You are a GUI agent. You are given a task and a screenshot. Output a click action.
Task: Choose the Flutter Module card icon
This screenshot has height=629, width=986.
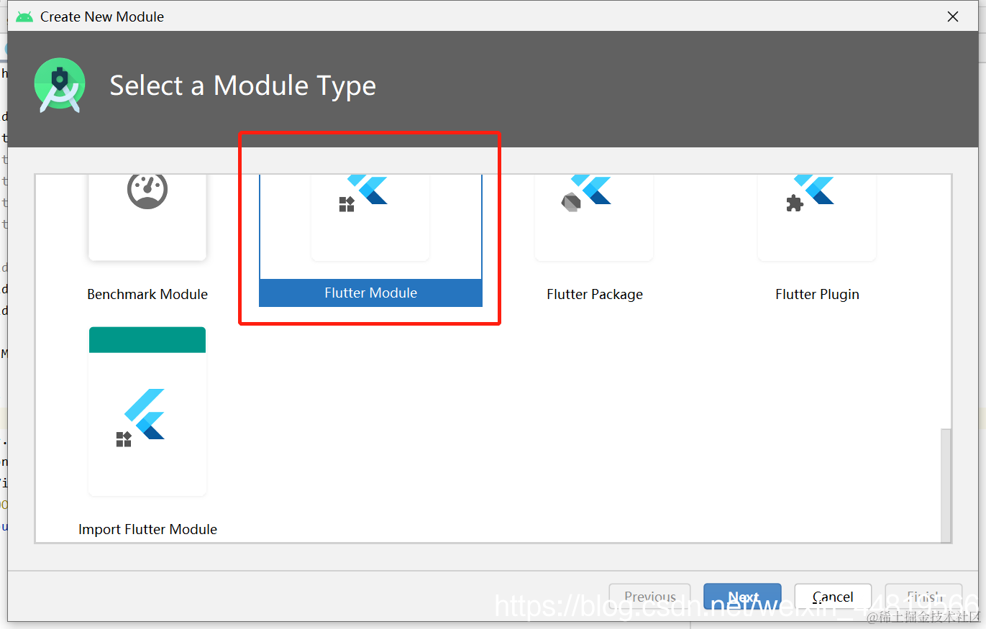(364, 193)
